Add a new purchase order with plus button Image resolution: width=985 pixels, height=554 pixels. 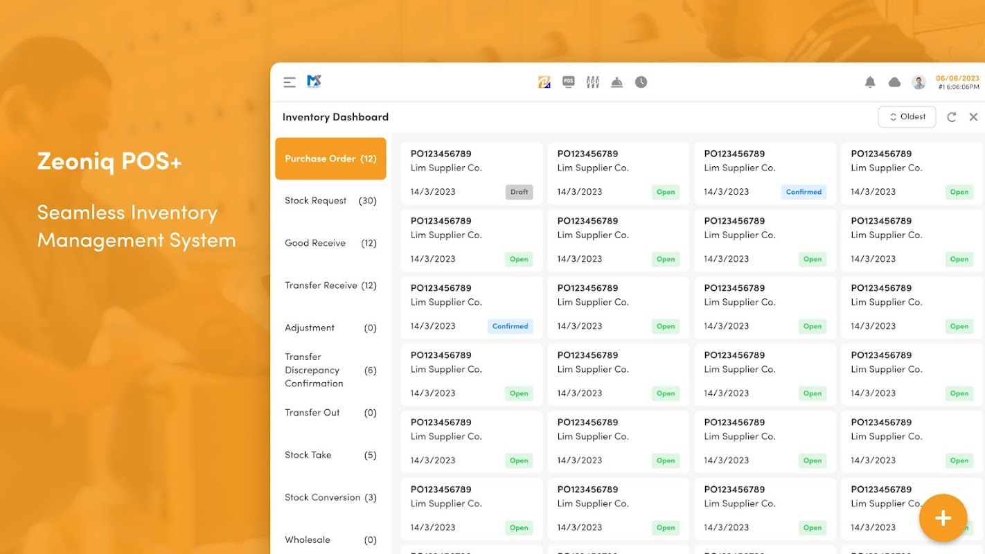(x=943, y=518)
